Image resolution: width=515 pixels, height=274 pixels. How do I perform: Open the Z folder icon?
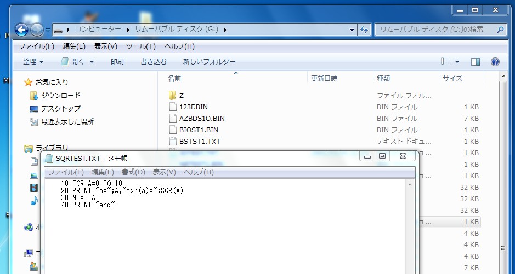(173, 95)
